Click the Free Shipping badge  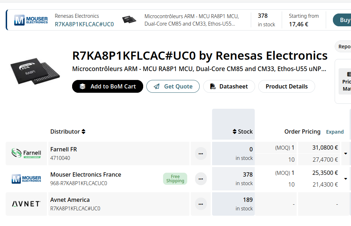pyautogui.click(x=175, y=179)
